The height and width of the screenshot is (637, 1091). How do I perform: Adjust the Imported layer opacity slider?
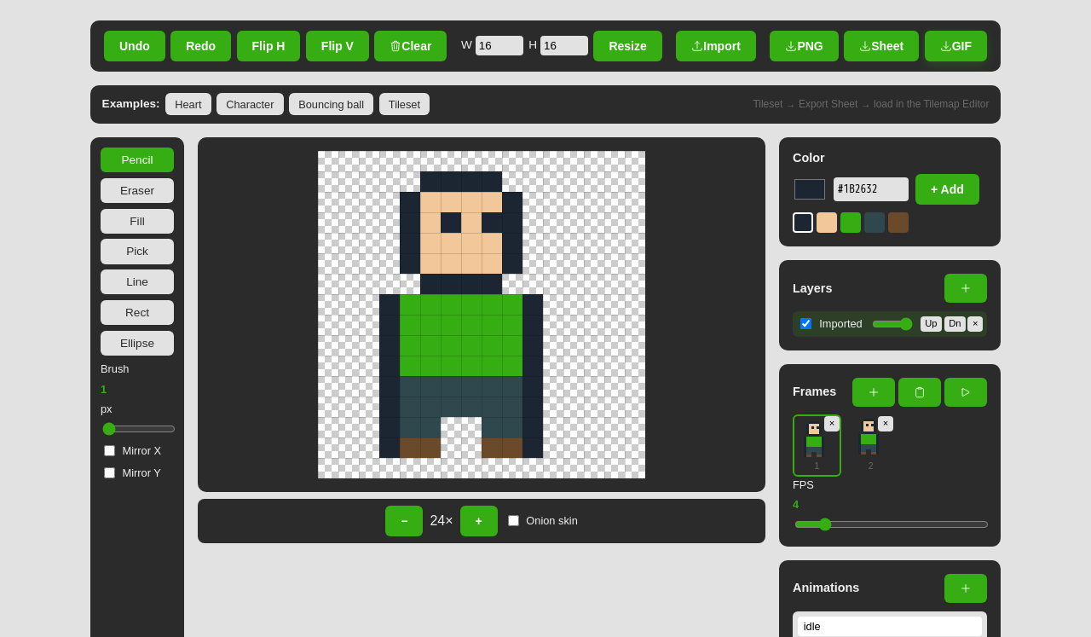pos(892,324)
